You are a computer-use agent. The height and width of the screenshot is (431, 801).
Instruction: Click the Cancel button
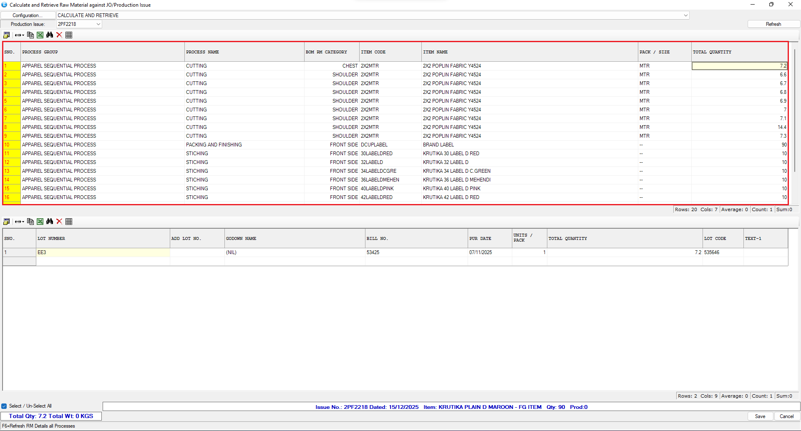click(786, 416)
